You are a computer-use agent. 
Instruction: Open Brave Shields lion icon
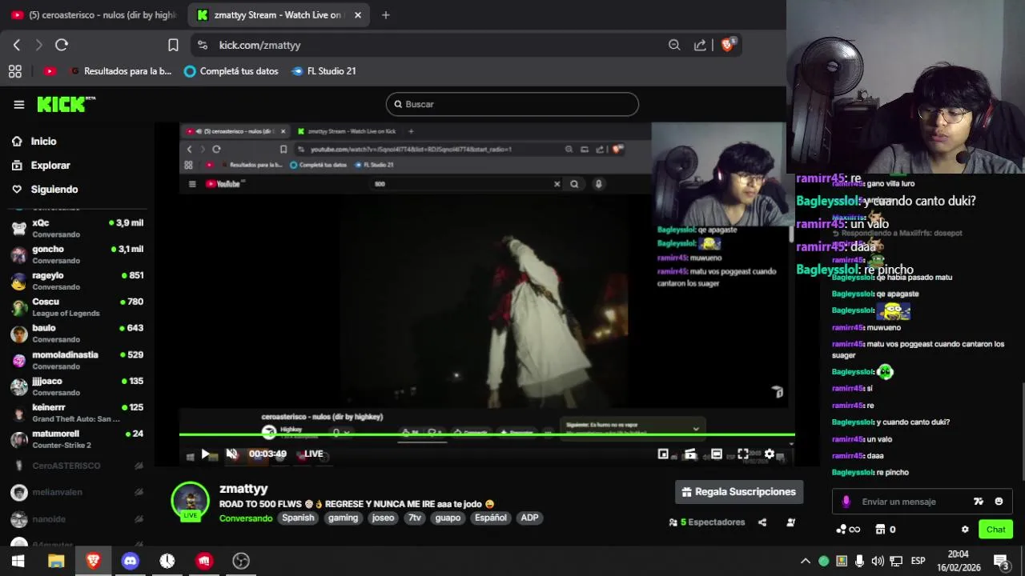click(727, 46)
